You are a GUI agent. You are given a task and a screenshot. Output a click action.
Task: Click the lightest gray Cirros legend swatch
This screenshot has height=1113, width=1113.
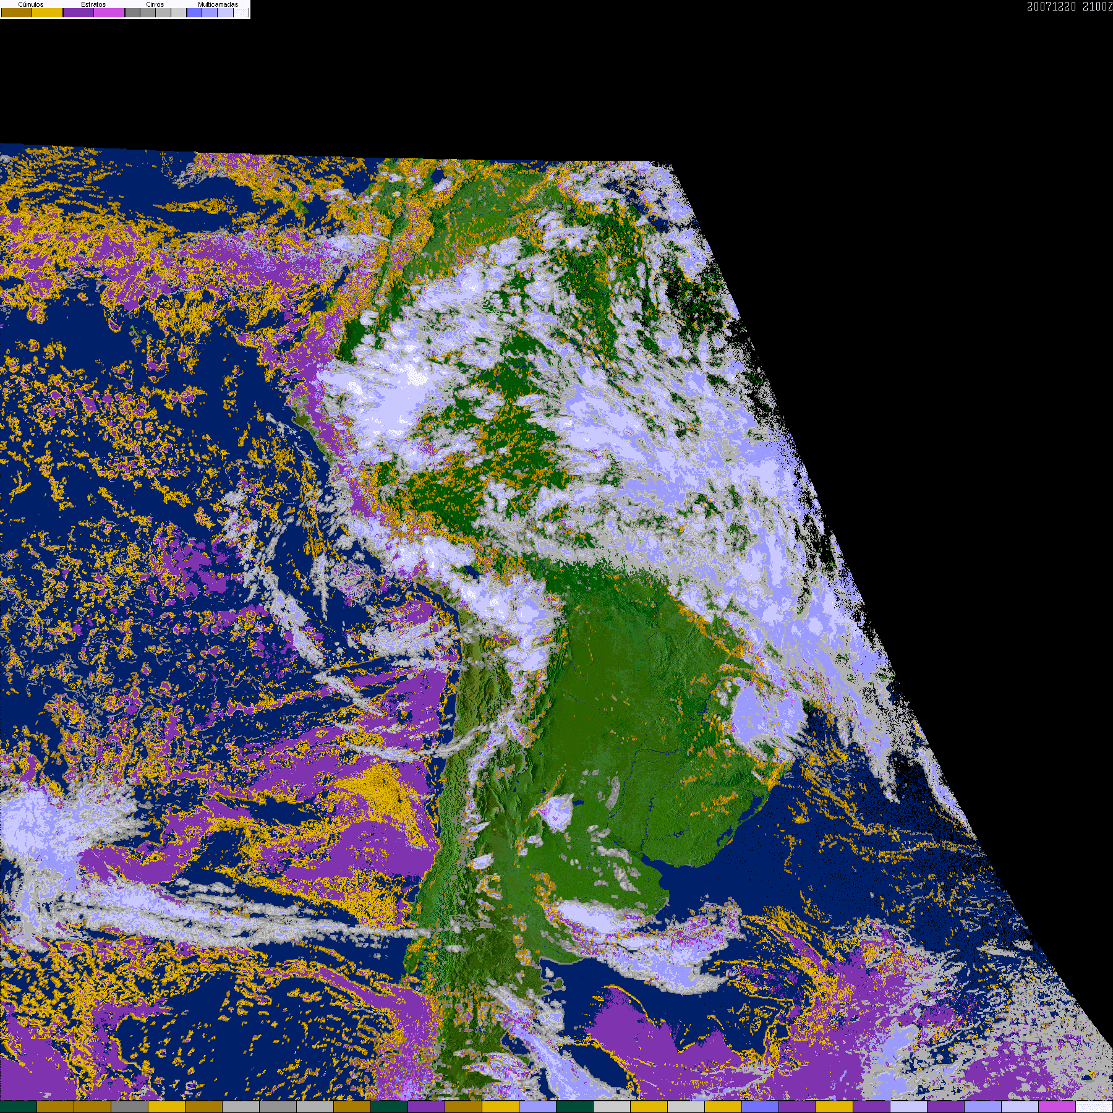(x=179, y=12)
